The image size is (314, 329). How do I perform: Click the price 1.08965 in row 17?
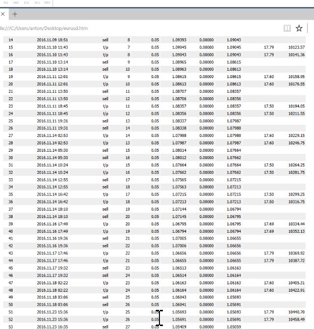[x=179, y=62]
